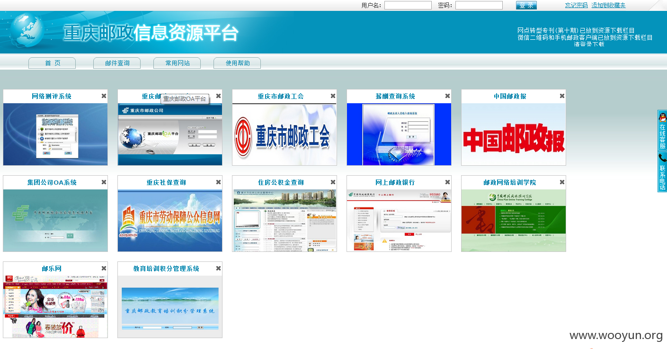
Task: Select the 邮乐网 preview thumbnail
Action: pos(55,307)
